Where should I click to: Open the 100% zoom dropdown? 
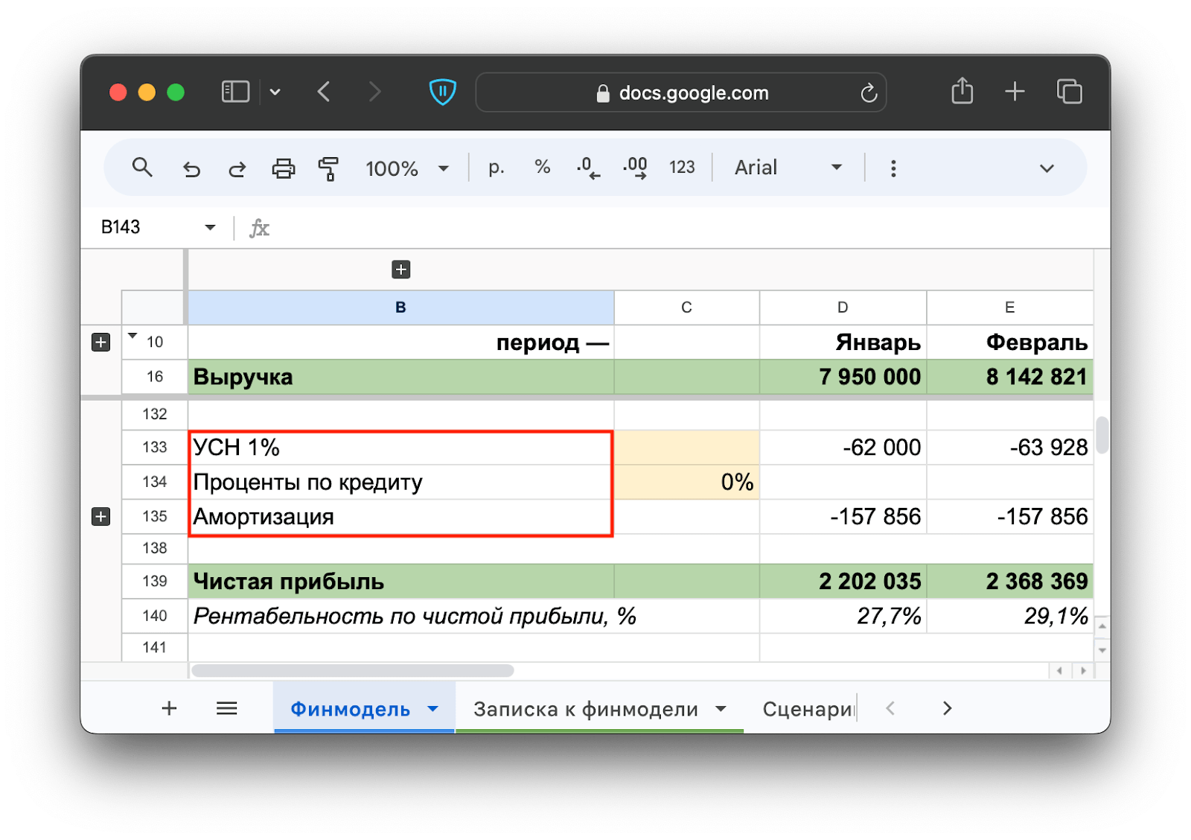pyautogui.click(x=407, y=169)
